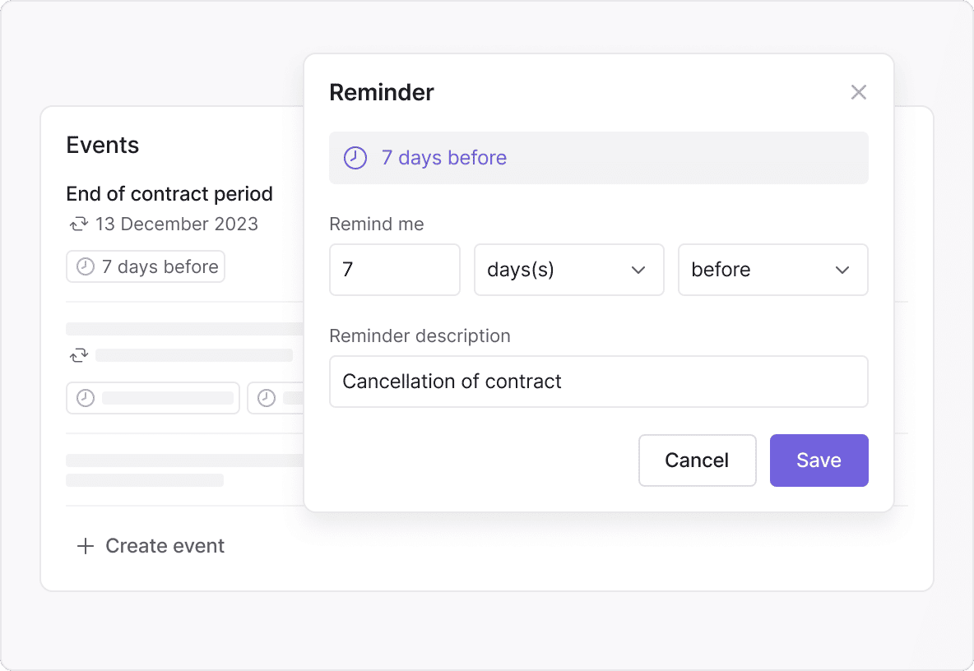Click the recurrence arrows icon beside 13 December 2023

coord(78,224)
